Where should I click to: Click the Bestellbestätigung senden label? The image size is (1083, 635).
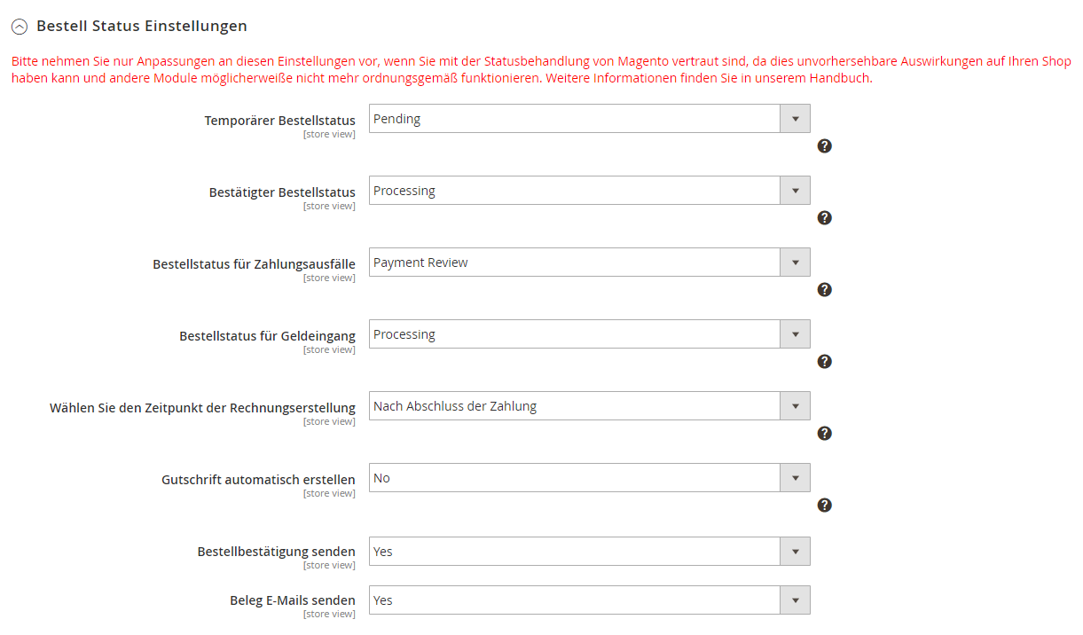(x=276, y=552)
